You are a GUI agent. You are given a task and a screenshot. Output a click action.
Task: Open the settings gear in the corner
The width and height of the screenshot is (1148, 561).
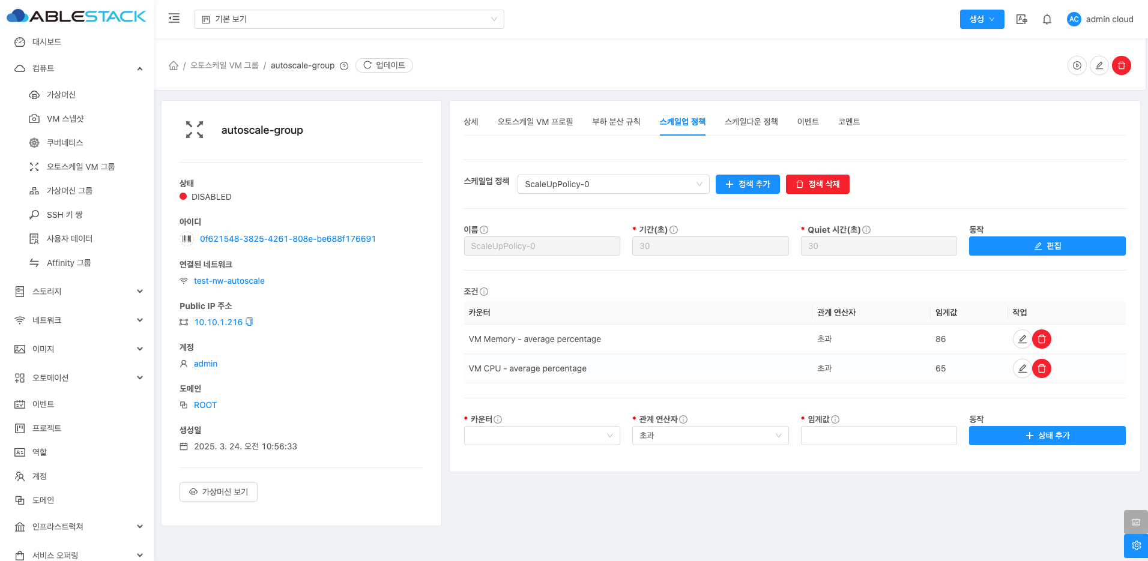[1135, 545]
